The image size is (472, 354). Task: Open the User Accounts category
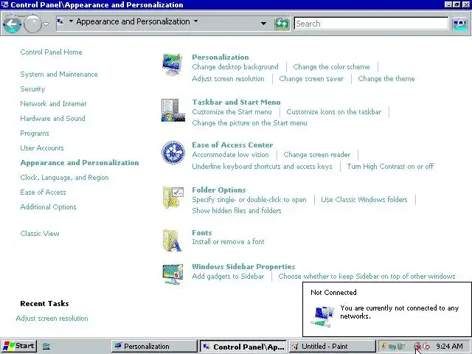[42, 148]
